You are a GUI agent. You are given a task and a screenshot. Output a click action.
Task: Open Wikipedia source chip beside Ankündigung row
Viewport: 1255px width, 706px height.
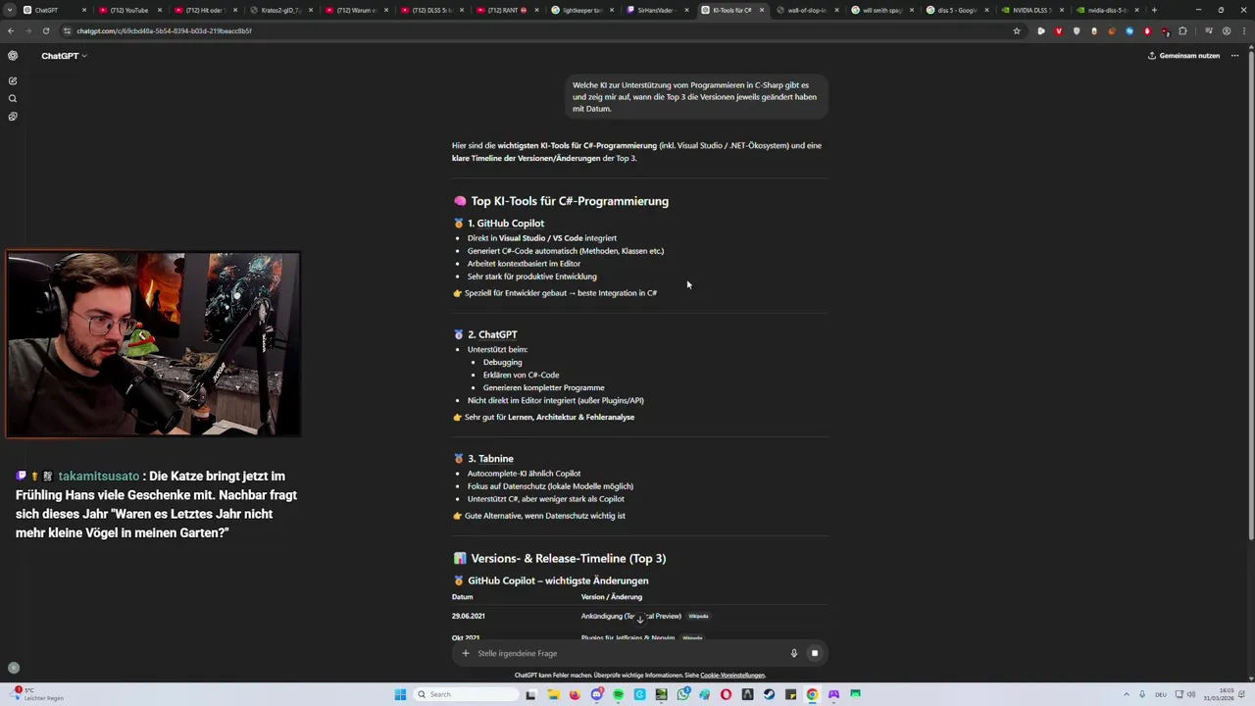698,617
